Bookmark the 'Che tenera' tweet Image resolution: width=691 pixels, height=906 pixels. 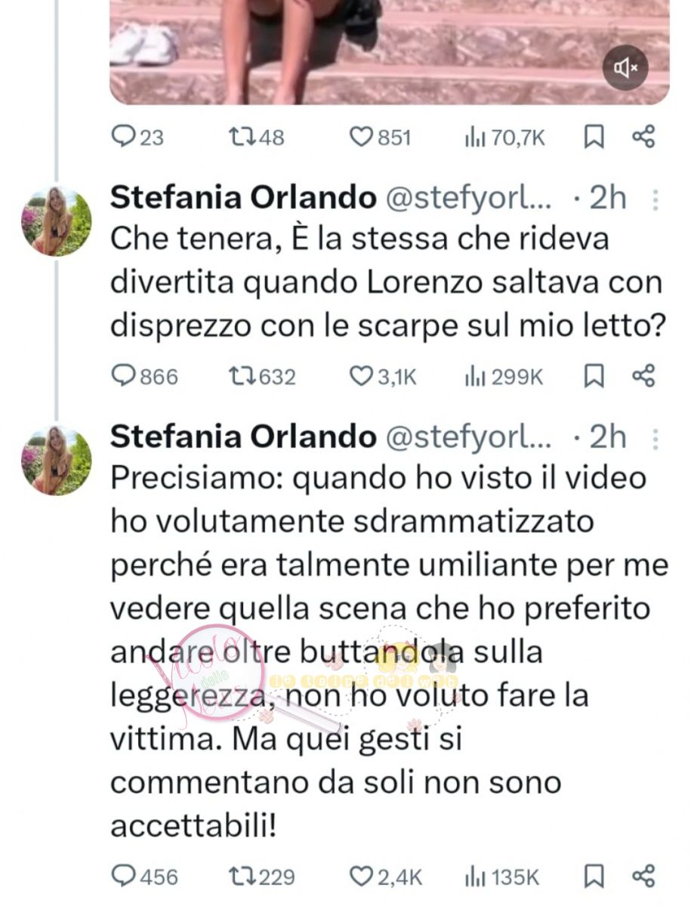[x=595, y=376]
